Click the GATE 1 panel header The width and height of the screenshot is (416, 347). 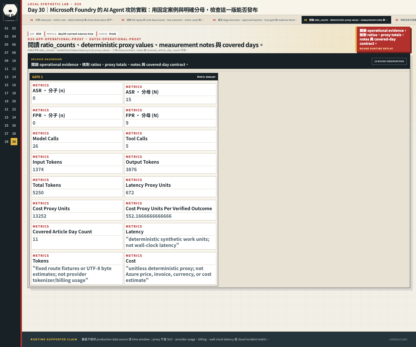[124, 77]
